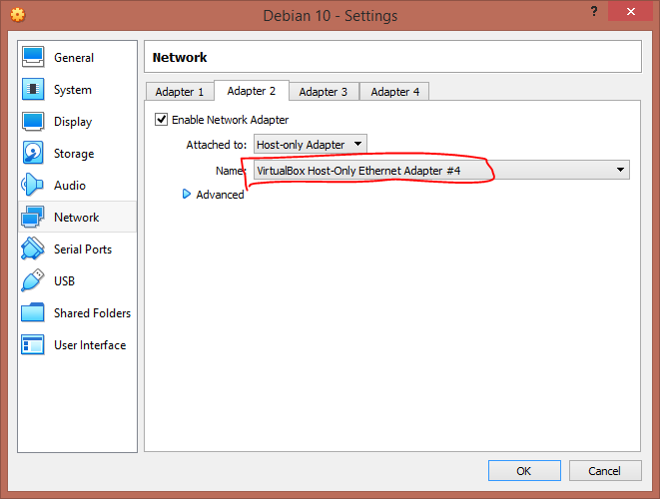This screenshot has width=660, height=499.
Task: Click the Shared Folders category label
Action: (93, 313)
